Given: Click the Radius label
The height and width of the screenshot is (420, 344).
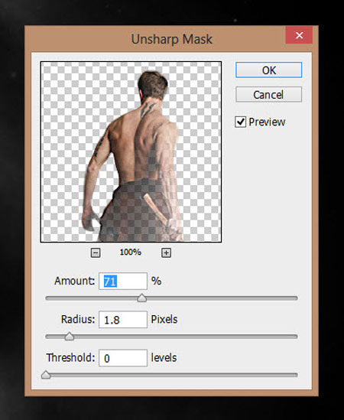Looking at the screenshot, I should [x=78, y=319].
